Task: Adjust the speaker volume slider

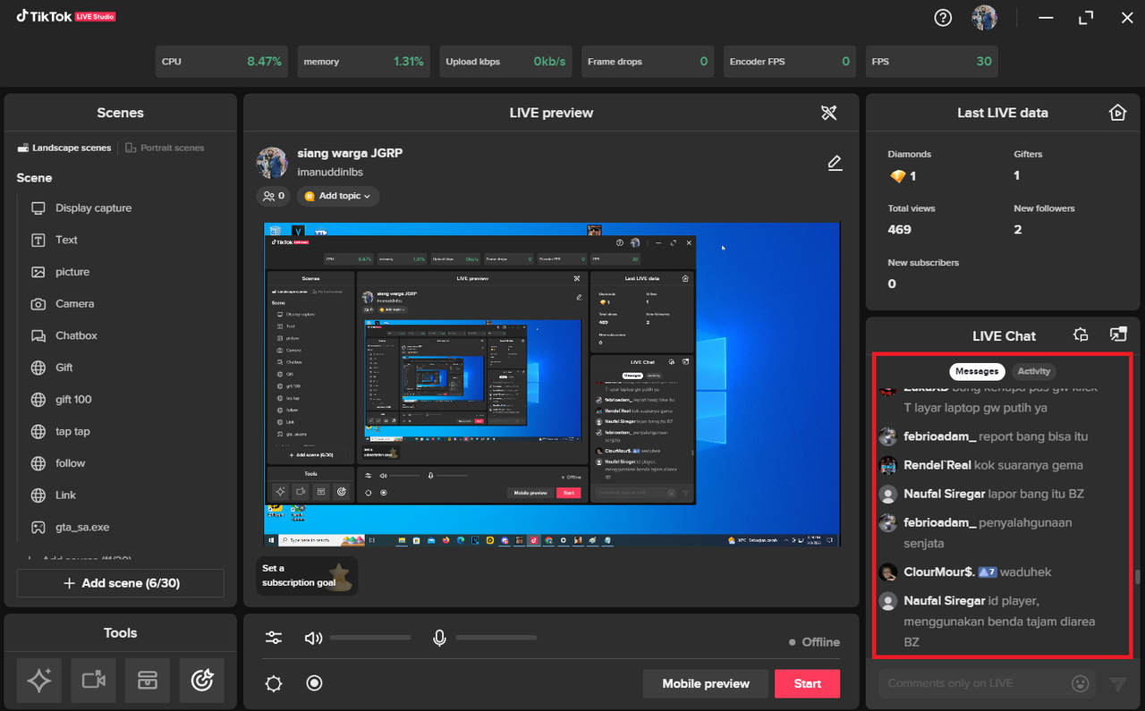Action: coord(370,638)
